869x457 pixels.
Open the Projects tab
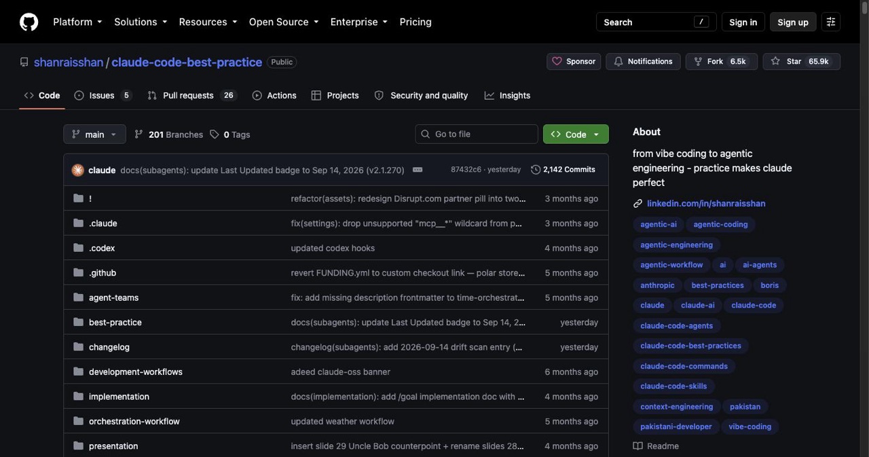point(335,96)
